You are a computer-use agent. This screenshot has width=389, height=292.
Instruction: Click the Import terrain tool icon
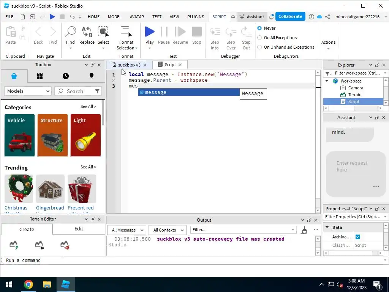(39, 245)
